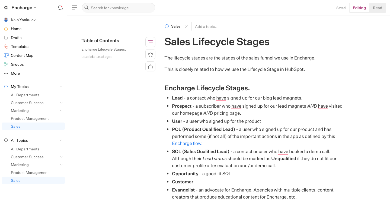Click the Encharge logo icon

point(6,8)
